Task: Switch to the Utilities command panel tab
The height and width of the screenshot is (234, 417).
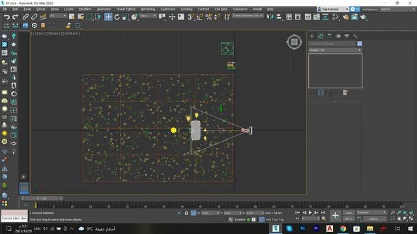Action: [356, 36]
